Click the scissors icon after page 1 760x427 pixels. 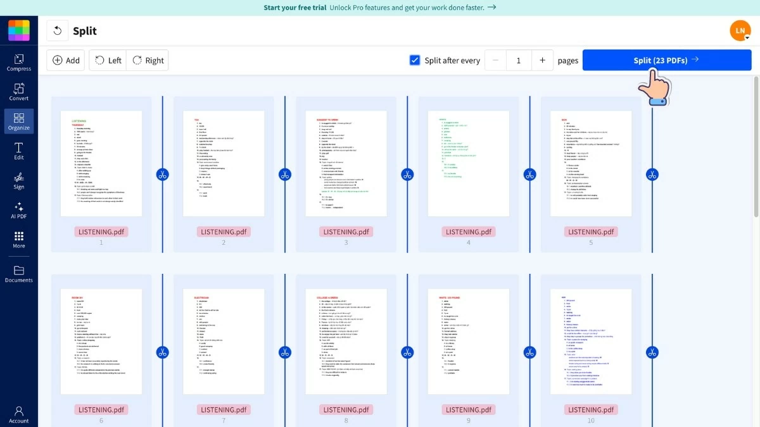click(x=162, y=174)
